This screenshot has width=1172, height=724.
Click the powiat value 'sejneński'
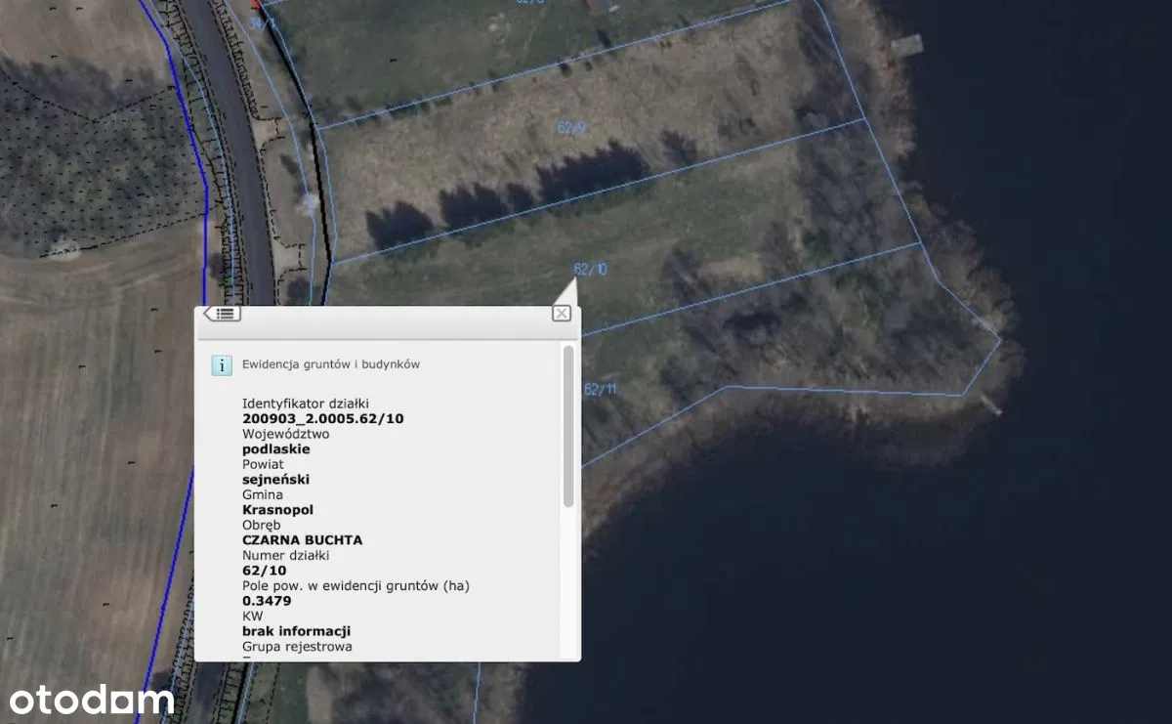(x=275, y=479)
